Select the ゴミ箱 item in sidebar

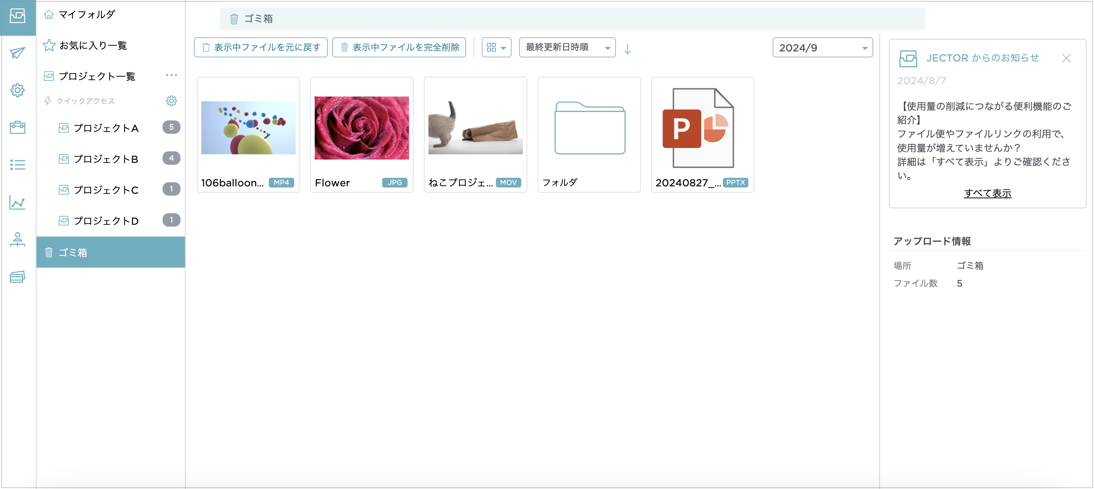click(x=110, y=252)
